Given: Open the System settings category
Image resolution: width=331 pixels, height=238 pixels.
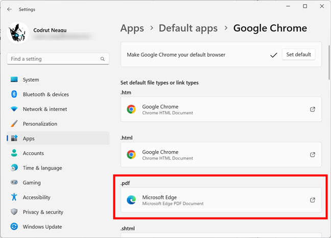Looking at the screenshot, I should (31, 80).
